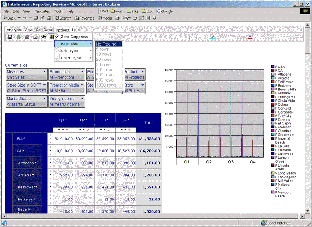Click the browser page Refresh icon
Image resolution: width=312 pixels, height=227 pixels.
tap(42, 18)
